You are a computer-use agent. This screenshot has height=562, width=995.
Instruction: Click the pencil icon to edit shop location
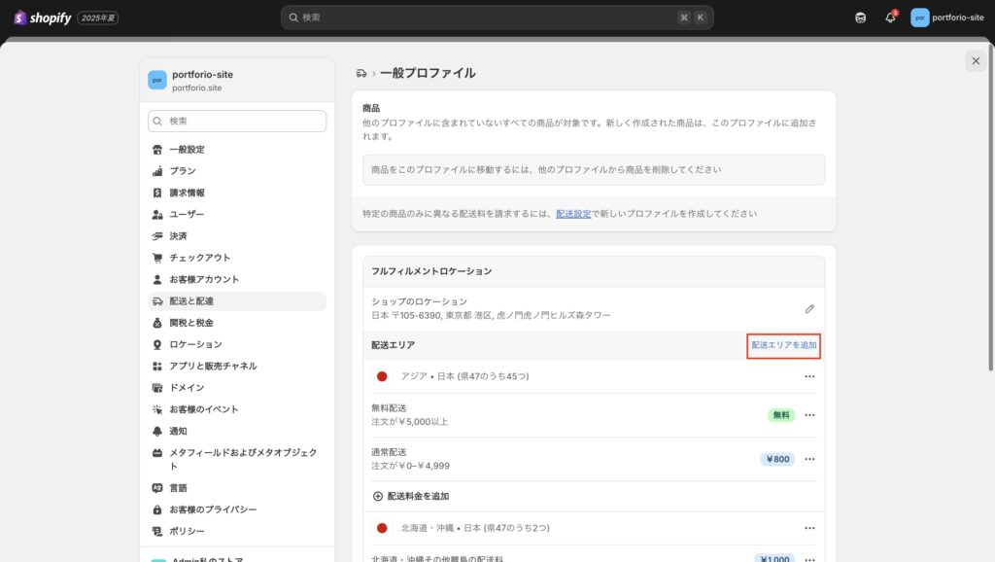point(809,308)
